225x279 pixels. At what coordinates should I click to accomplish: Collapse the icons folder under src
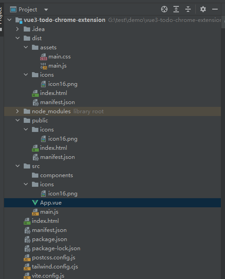[26, 184]
